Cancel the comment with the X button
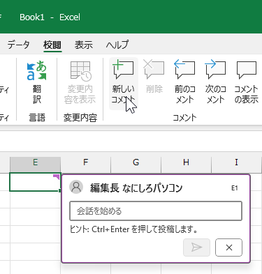262x274 pixels. (228, 248)
